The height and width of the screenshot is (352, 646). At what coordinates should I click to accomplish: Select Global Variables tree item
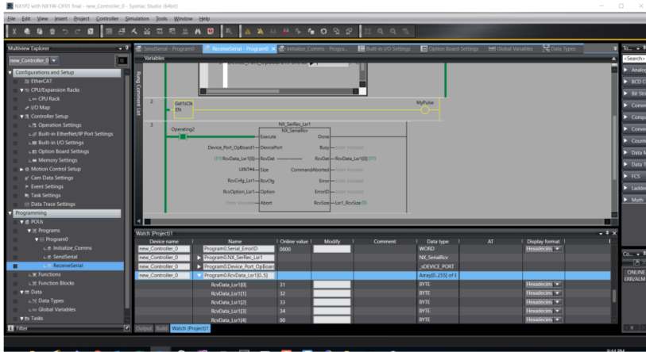coord(57,310)
